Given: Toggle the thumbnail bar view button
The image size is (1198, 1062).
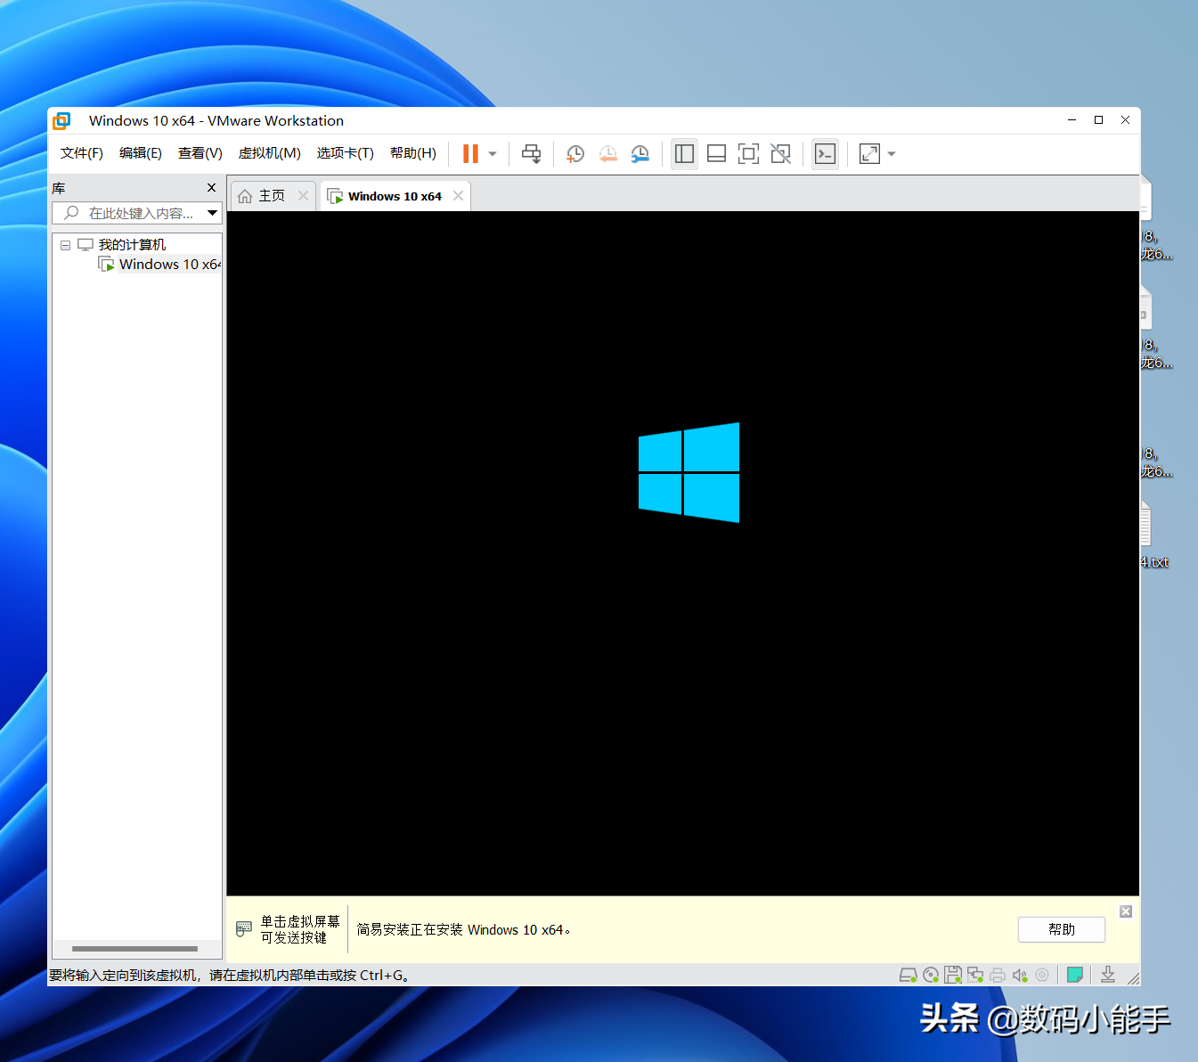Looking at the screenshot, I should pyautogui.click(x=716, y=154).
